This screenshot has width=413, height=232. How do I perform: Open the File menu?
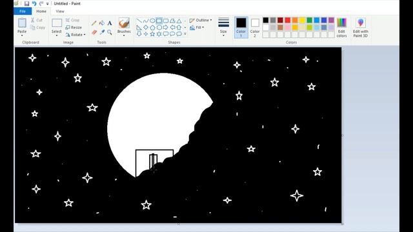click(23, 12)
